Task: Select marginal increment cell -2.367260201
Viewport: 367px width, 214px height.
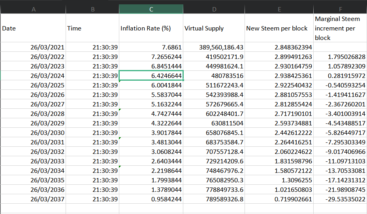Action: pos(340,104)
